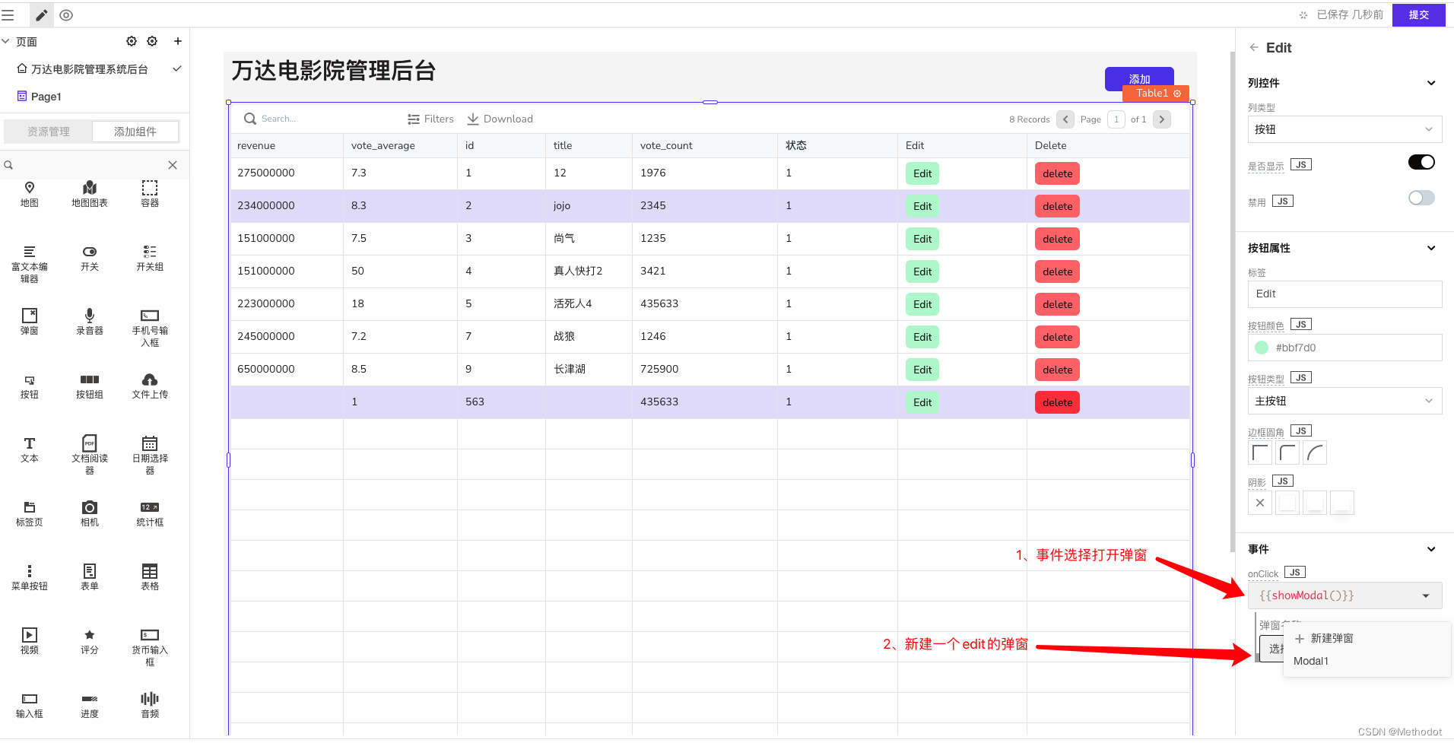This screenshot has height=743, width=1454.
Task: Add the Switch (开关) widget
Action: tap(90, 259)
